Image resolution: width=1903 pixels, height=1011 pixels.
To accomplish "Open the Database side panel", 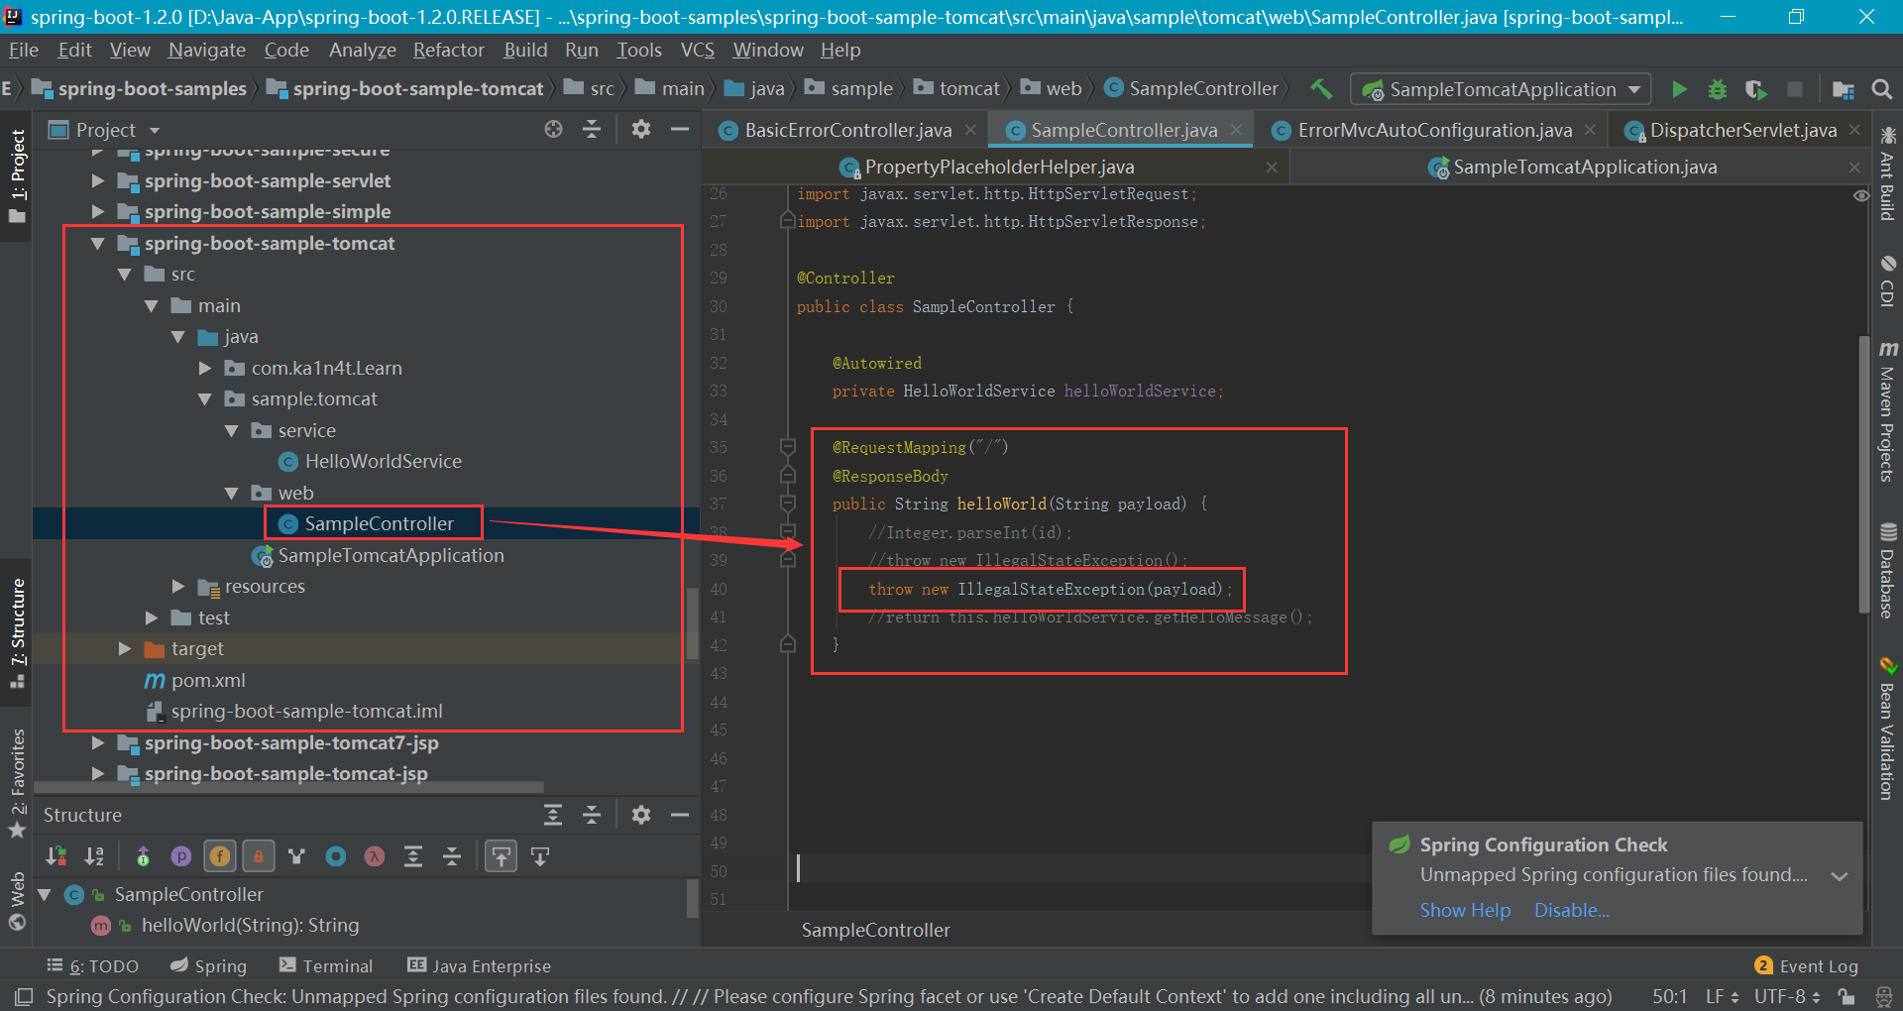I will coord(1887,570).
